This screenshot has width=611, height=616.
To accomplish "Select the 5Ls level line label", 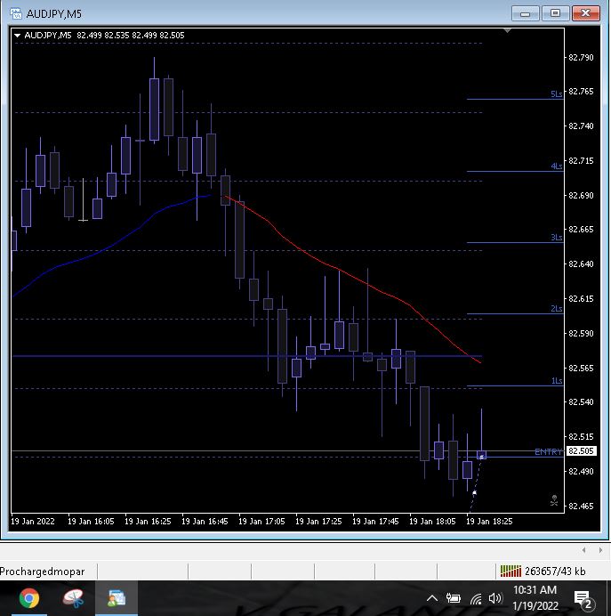I will [x=556, y=93].
